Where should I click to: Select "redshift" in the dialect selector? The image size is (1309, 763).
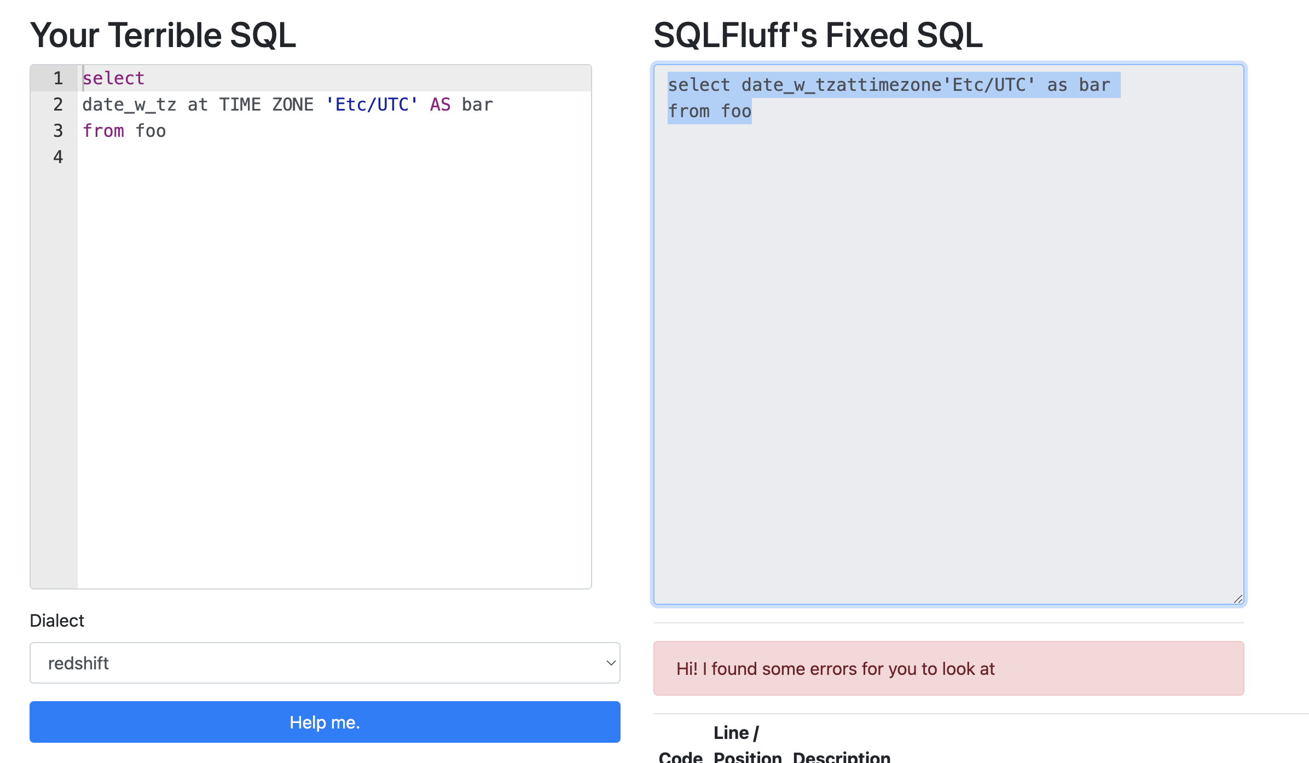[x=325, y=663]
